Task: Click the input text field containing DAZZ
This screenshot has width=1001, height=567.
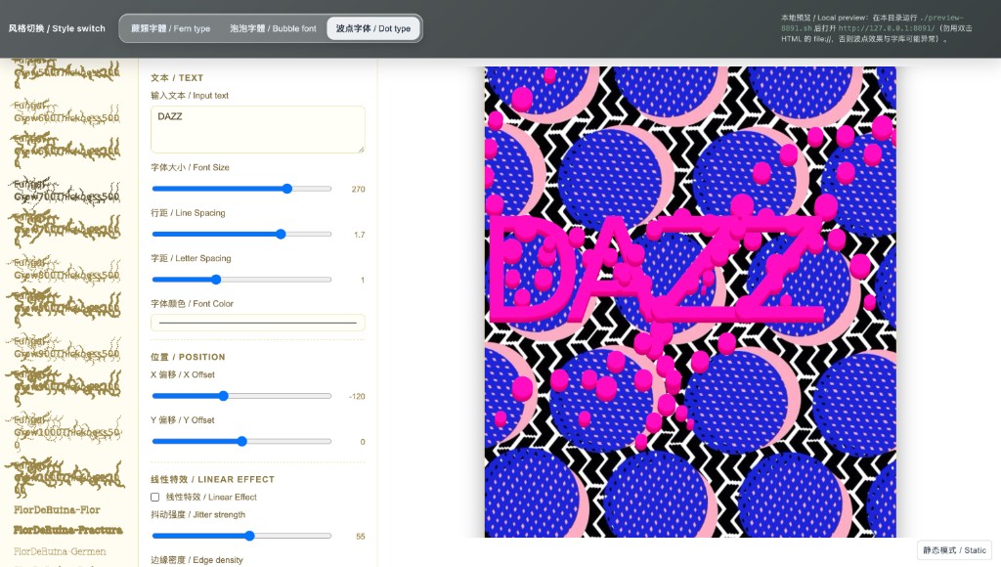Action: coord(257,128)
